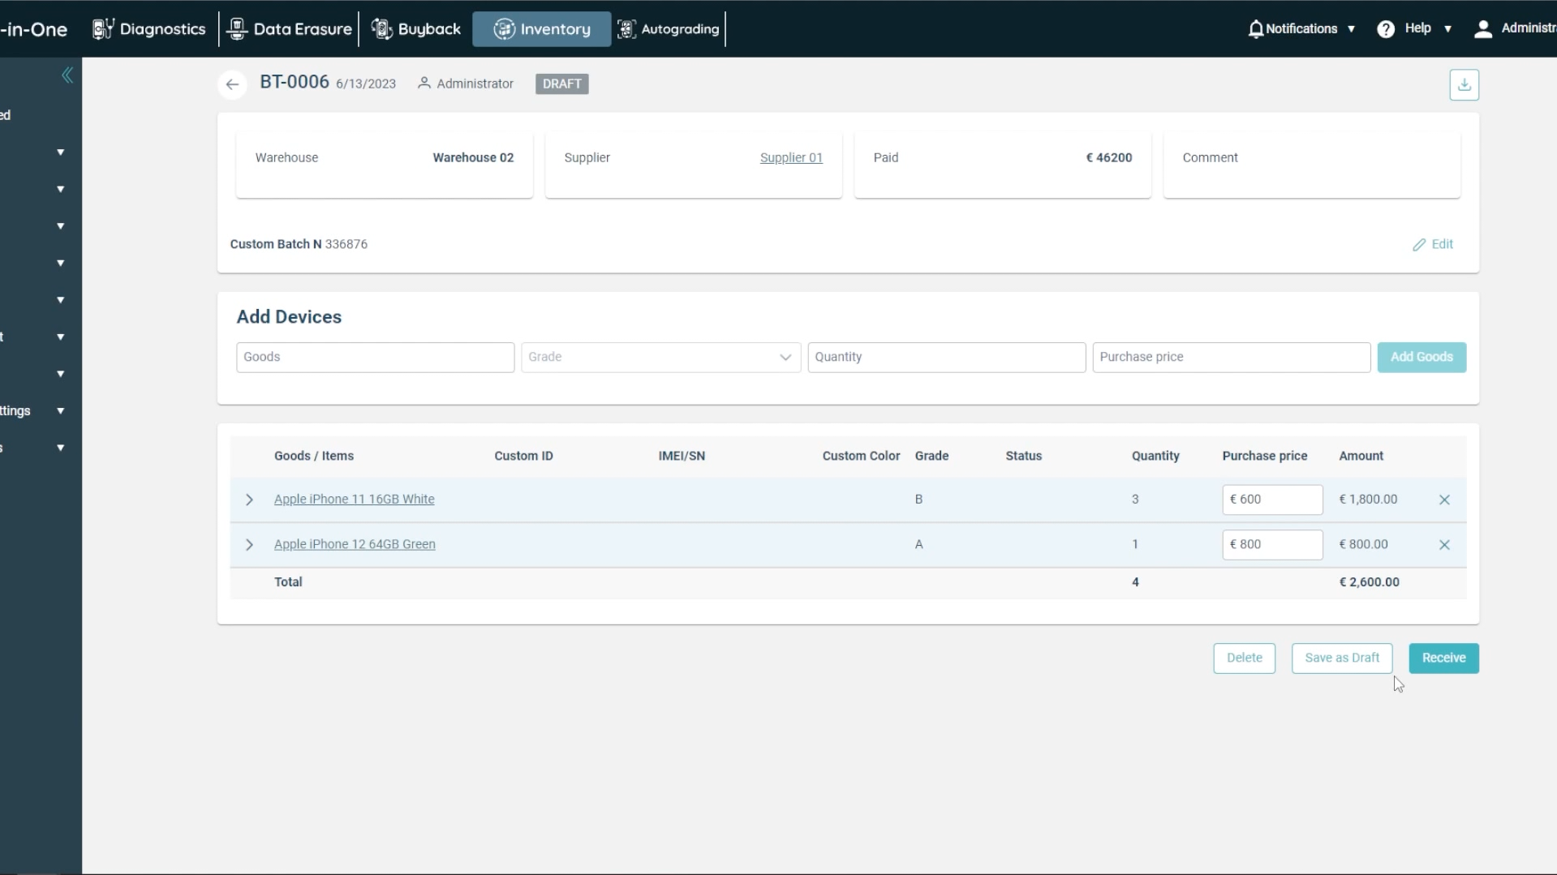1557x875 pixels.
Task: Expand the third sidebar menu arrow
Action: (60, 226)
